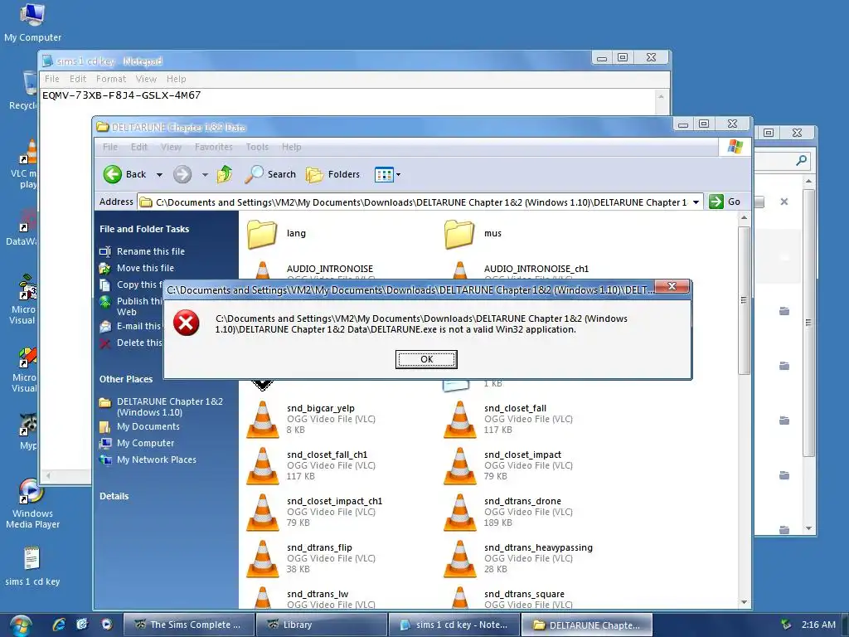Select the AUDIO_INTRONOISE file name

(x=330, y=269)
